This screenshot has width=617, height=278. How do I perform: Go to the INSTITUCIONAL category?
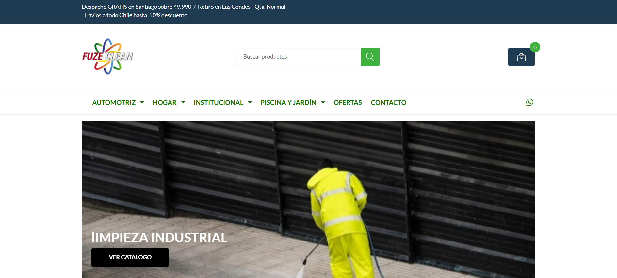click(218, 102)
